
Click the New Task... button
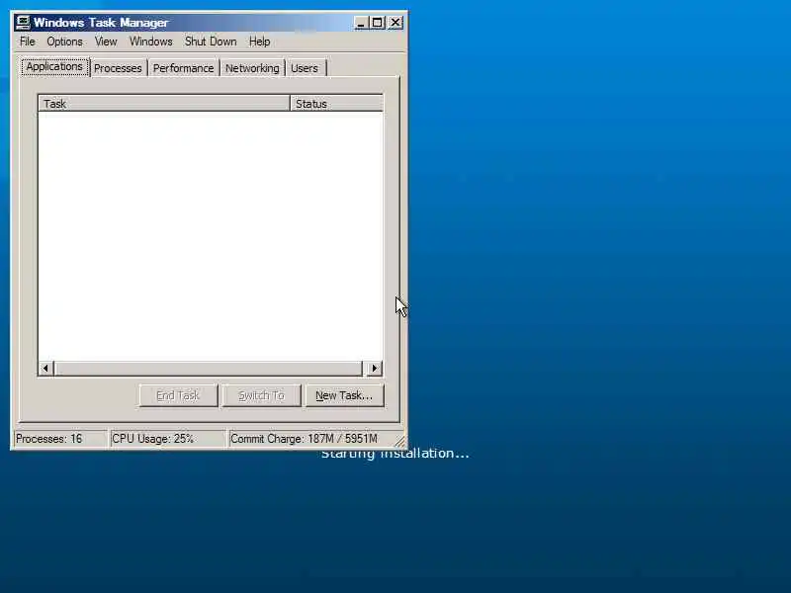tap(344, 396)
